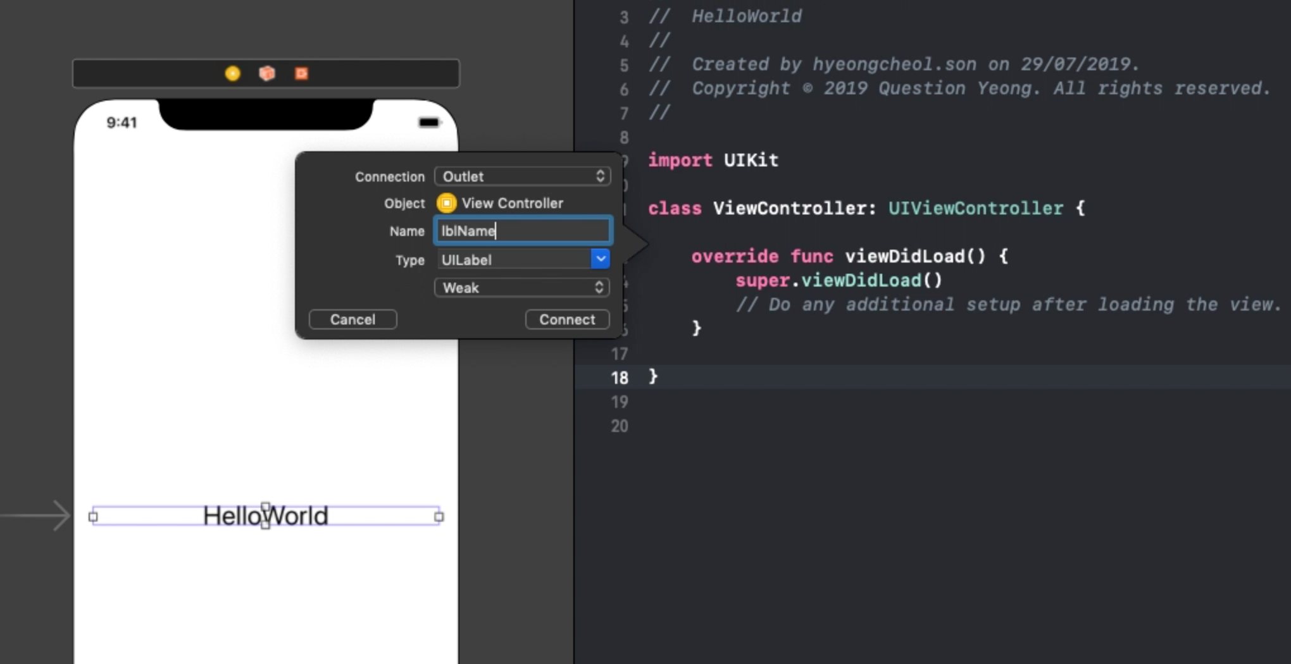Click 'override func viewDidLoad()' line
This screenshot has width=1291, height=664.
click(x=849, y=256)
